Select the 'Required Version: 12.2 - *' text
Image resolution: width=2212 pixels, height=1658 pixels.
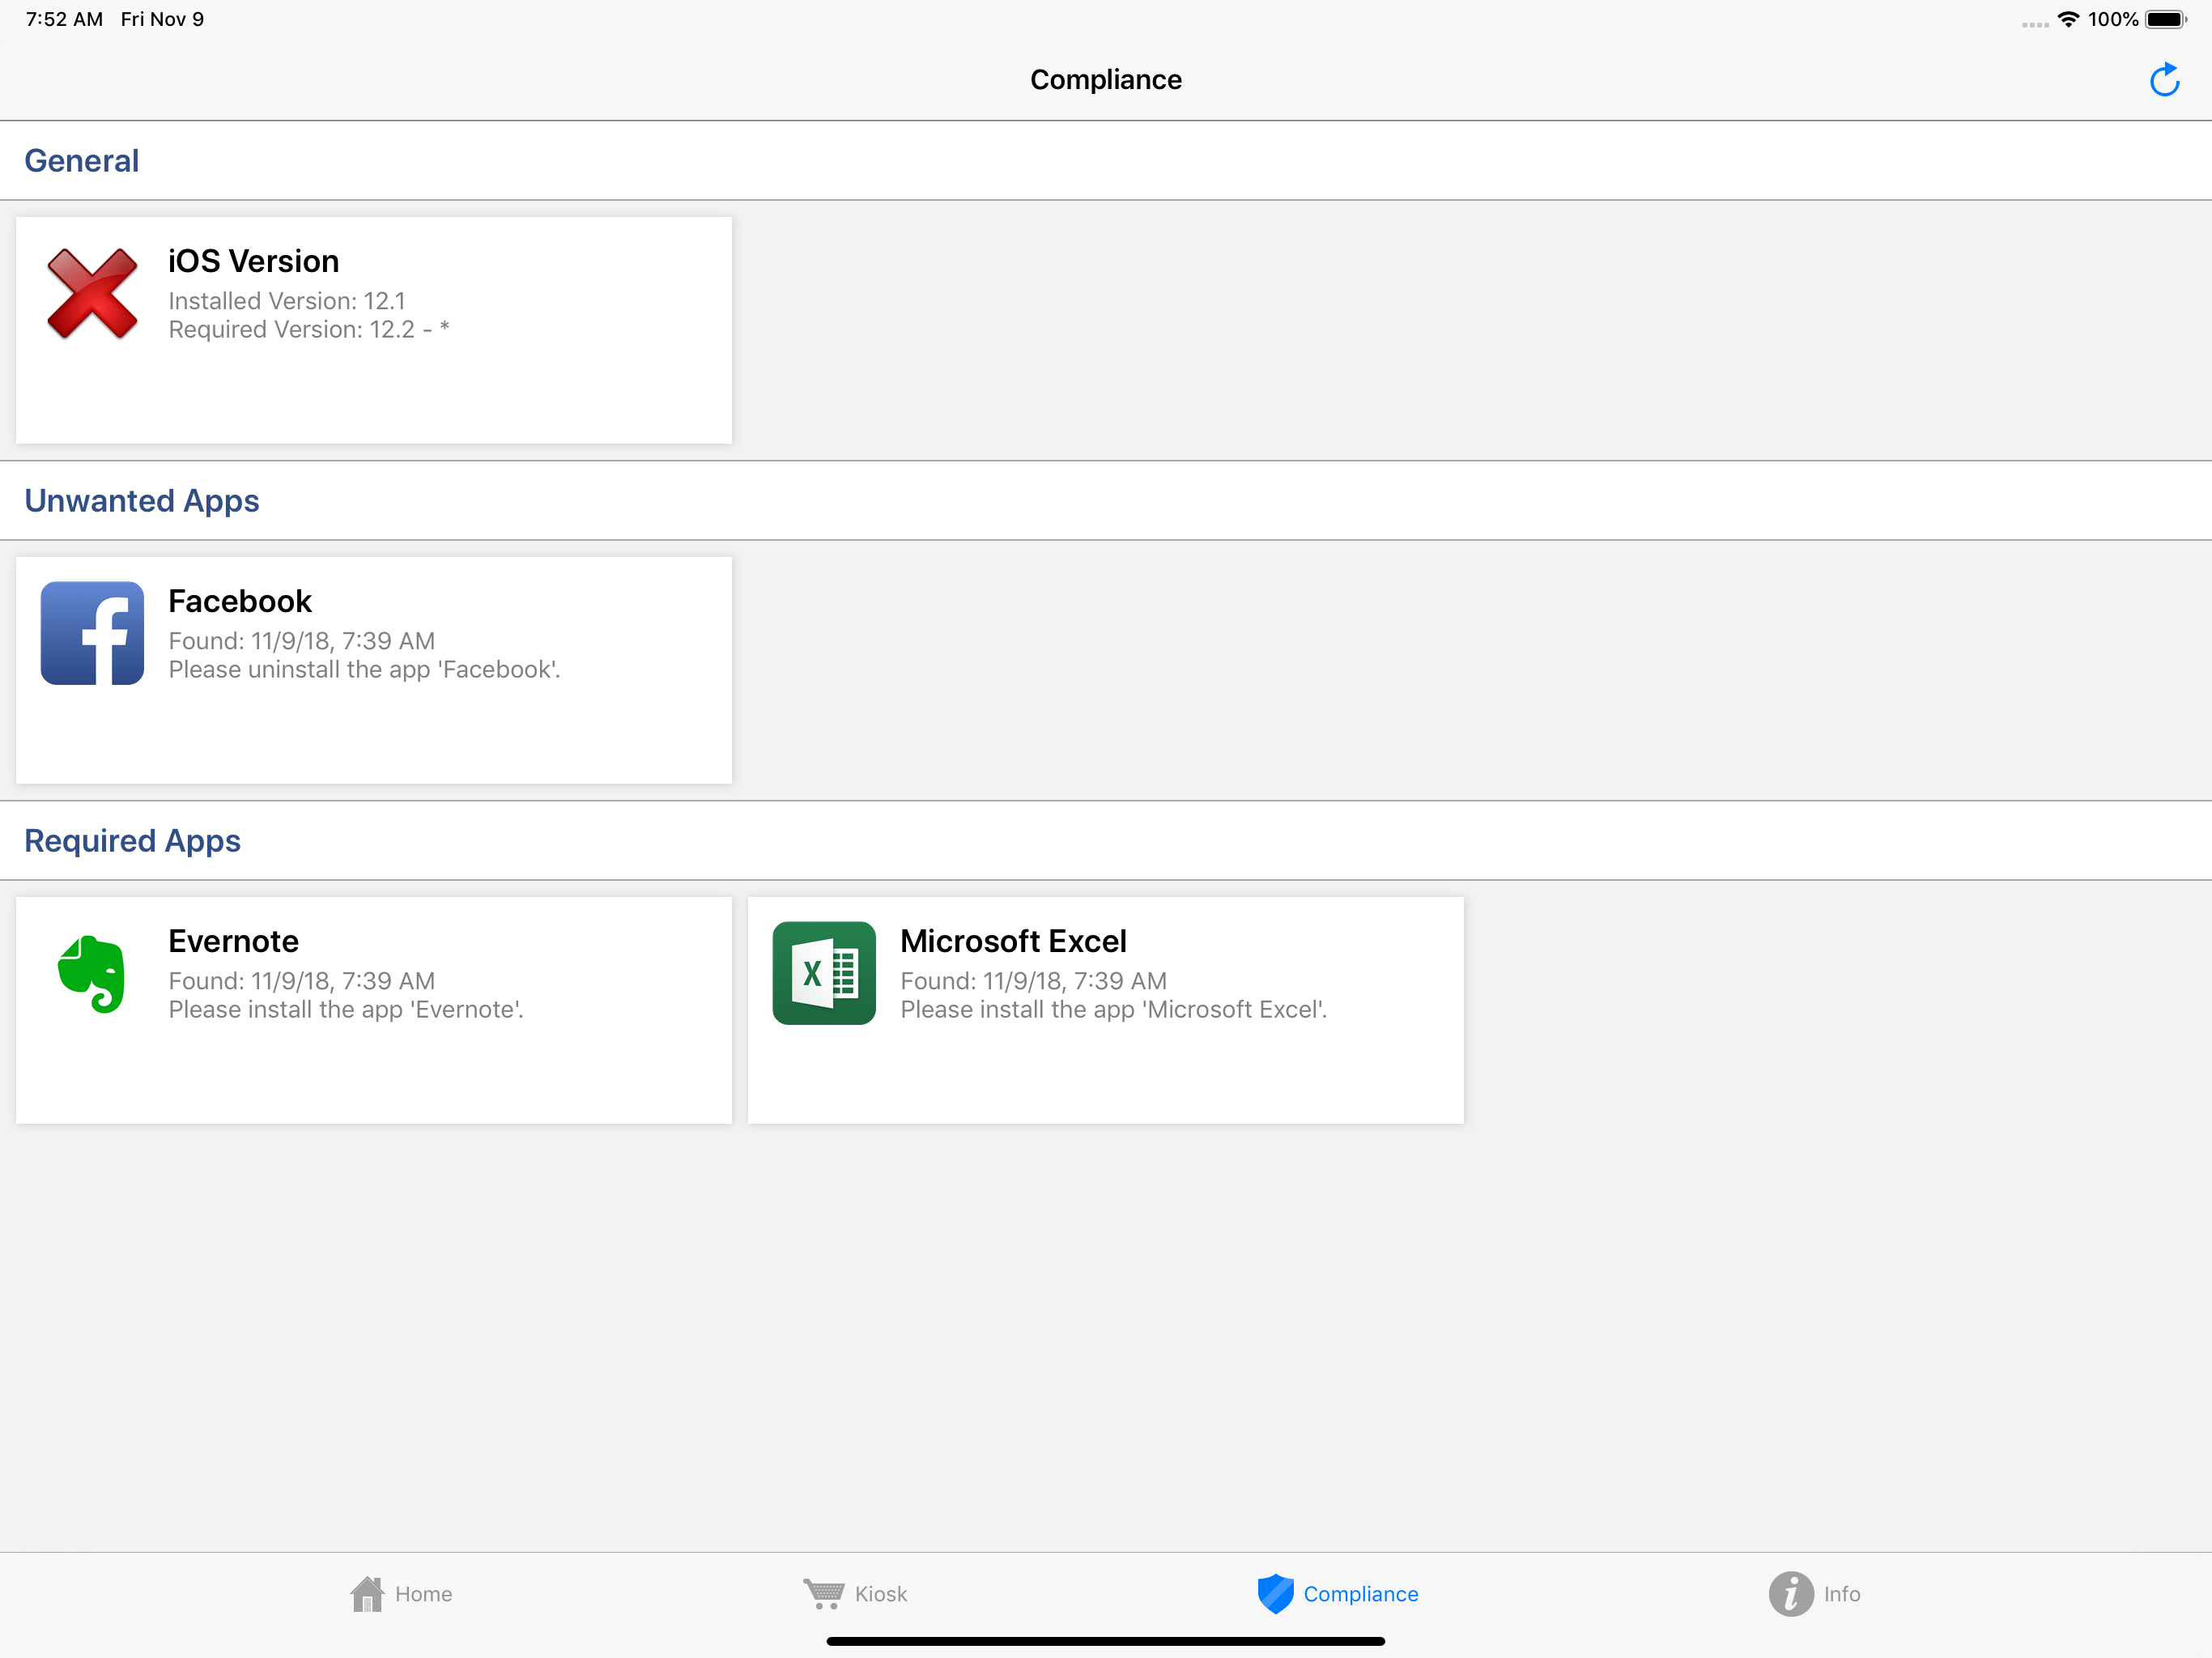(309, 329)
